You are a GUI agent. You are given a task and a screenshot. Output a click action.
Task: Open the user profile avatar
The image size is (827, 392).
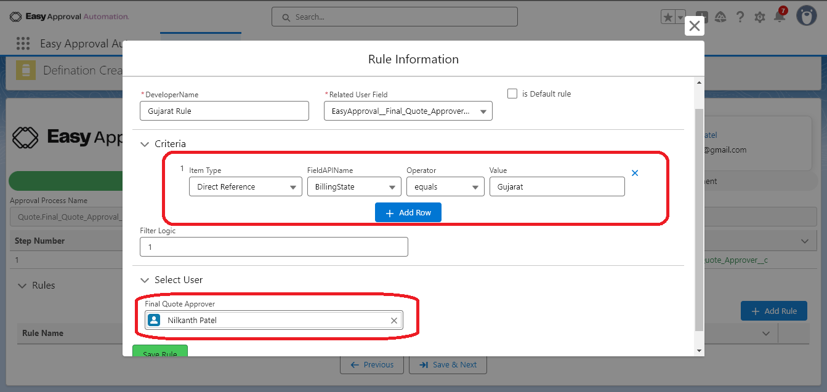click(807, 16)
